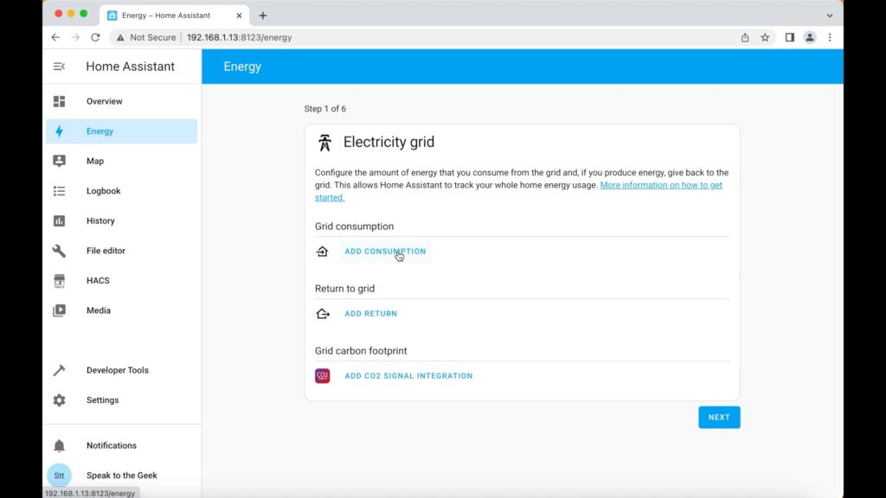Viewport: 886px width, 498px height.
Task: Collapse the Home Assistant sidebar menu icon
Action: pyautogui.click(x=59, y=67)
